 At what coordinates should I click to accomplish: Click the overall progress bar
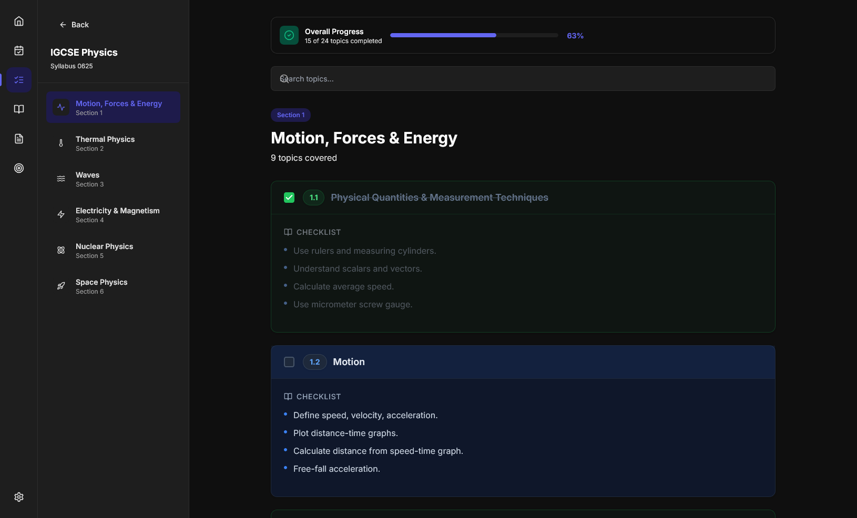474,35
